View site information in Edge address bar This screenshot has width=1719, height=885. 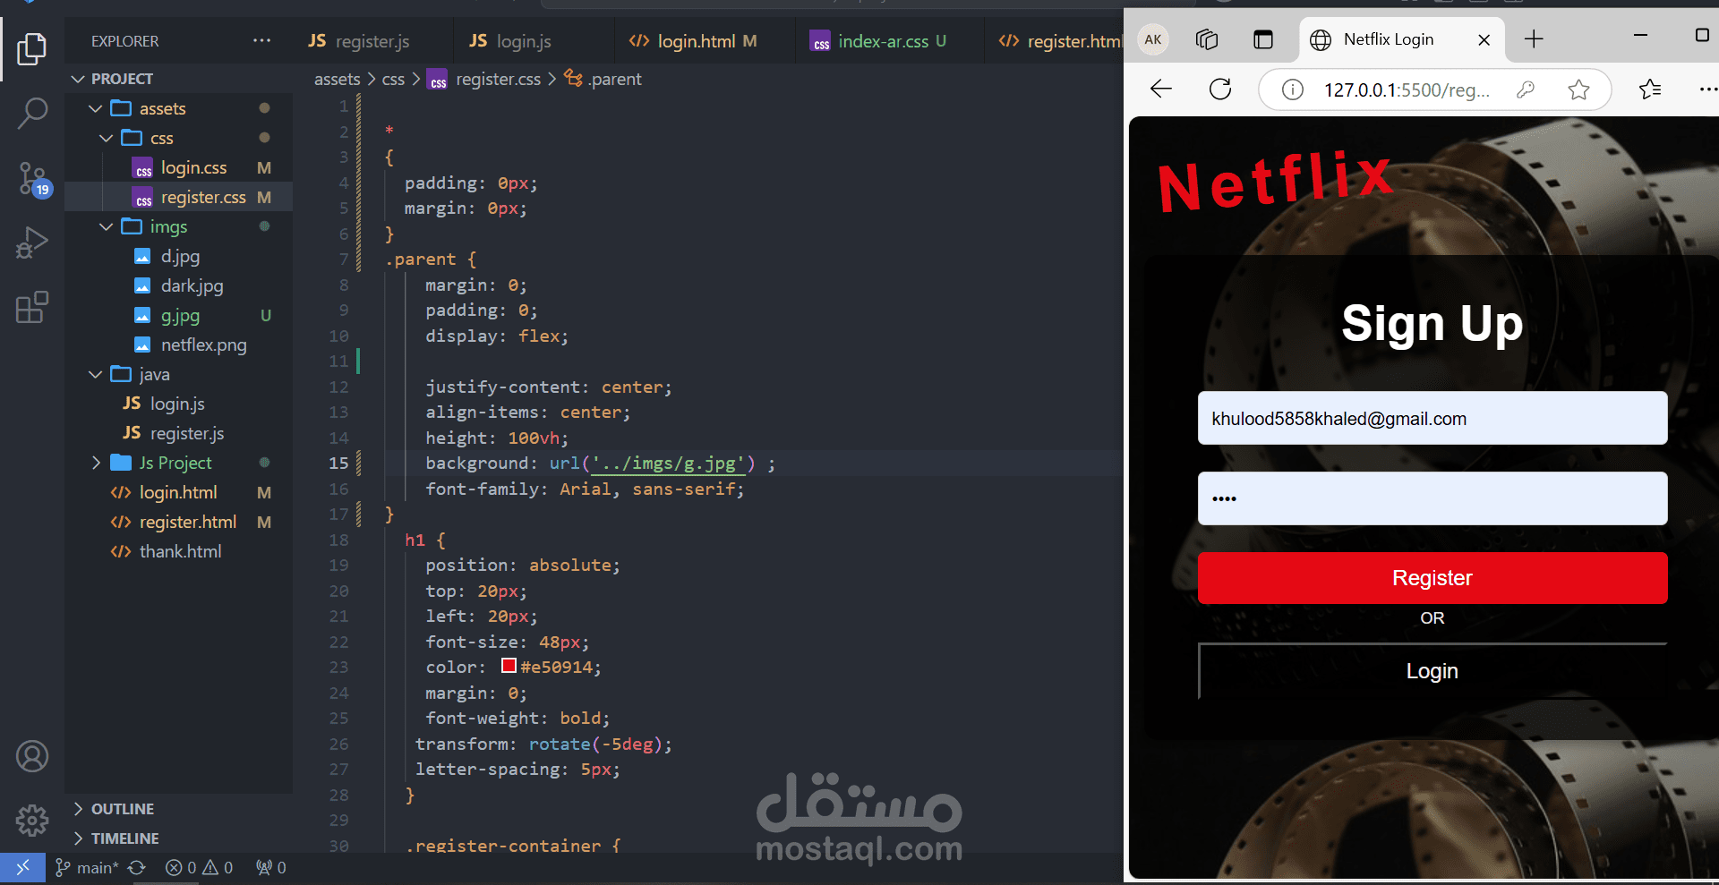(1292, 89)
